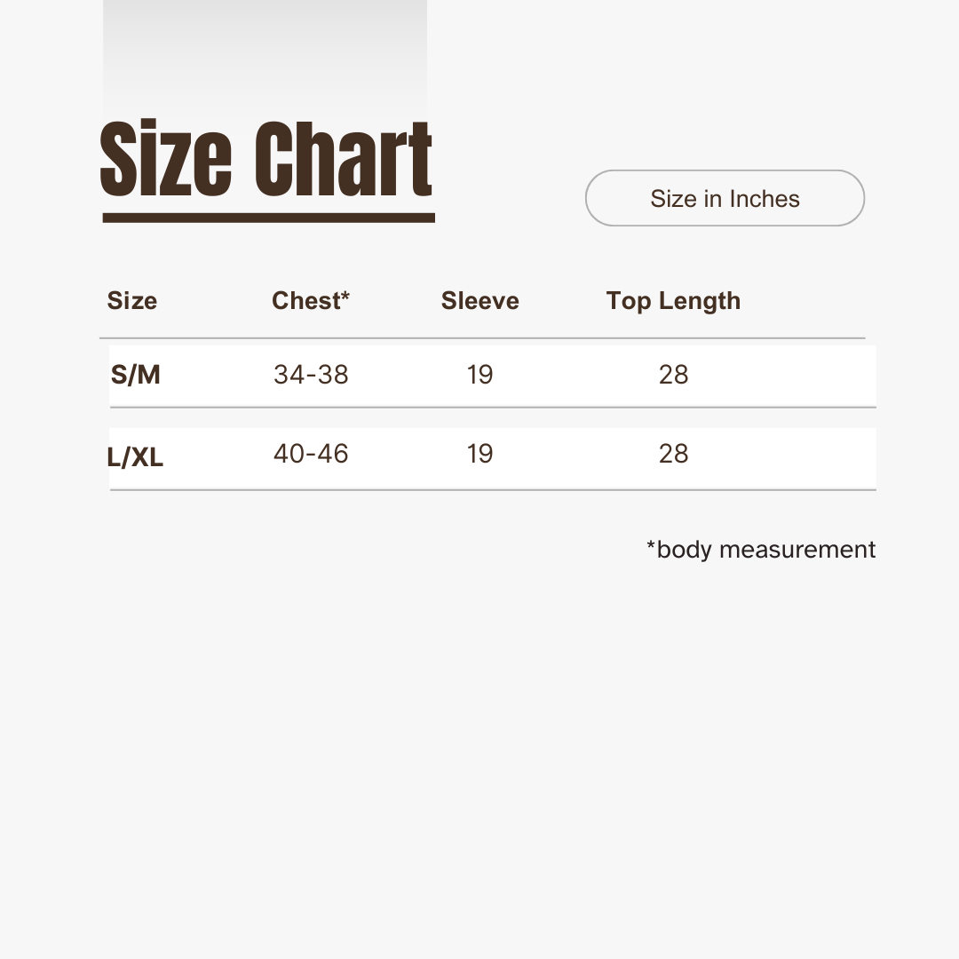This screenshot has width=959, height=959.
Task: Click the "*body measurement" footnote
Action: [x=761, y=550]
